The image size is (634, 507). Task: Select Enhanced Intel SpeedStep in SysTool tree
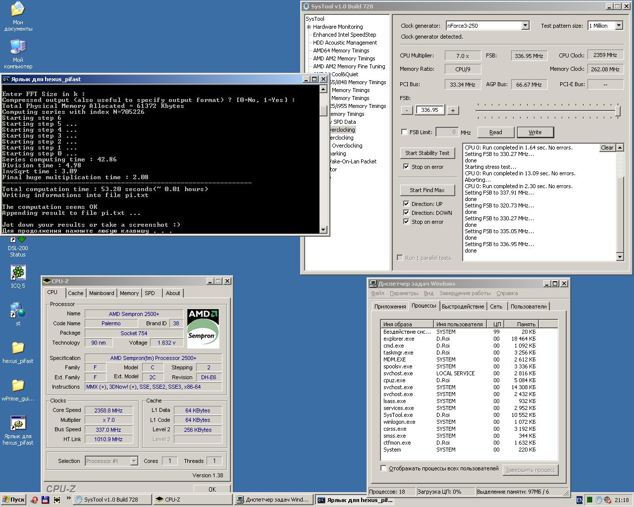tap(344, 35)
